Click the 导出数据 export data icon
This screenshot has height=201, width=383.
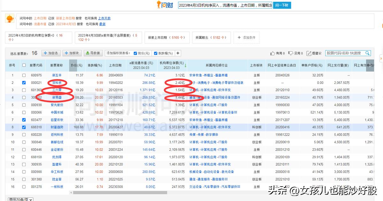[87, 53]
